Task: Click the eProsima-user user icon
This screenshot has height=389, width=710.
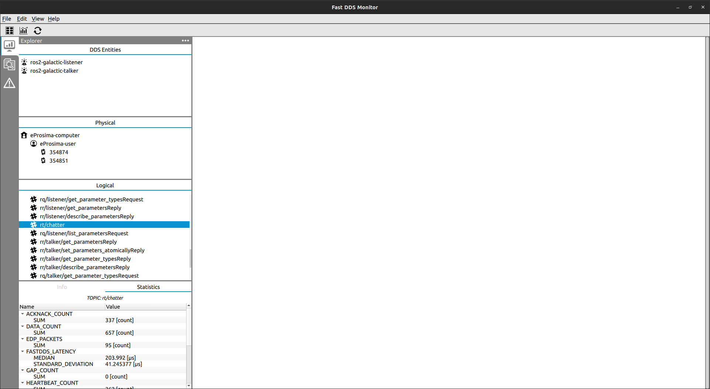Action: pyautogui.click(x=34, y=143)
